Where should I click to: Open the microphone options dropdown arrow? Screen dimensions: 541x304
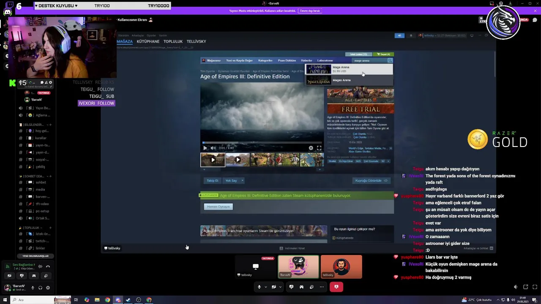265,287
